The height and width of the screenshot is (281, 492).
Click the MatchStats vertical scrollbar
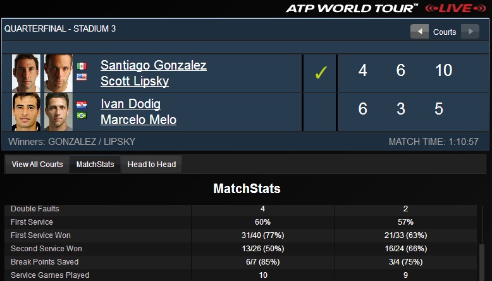pos(482,243)
